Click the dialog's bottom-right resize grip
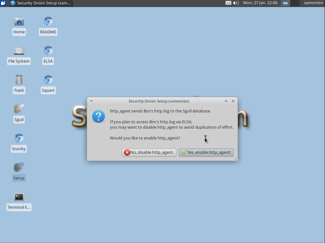 point(235,159)
